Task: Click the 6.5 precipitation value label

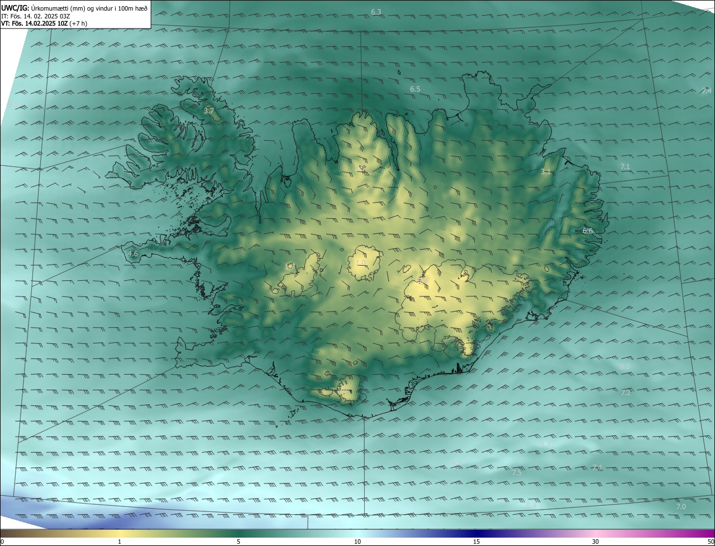Action: pos(415,89)
